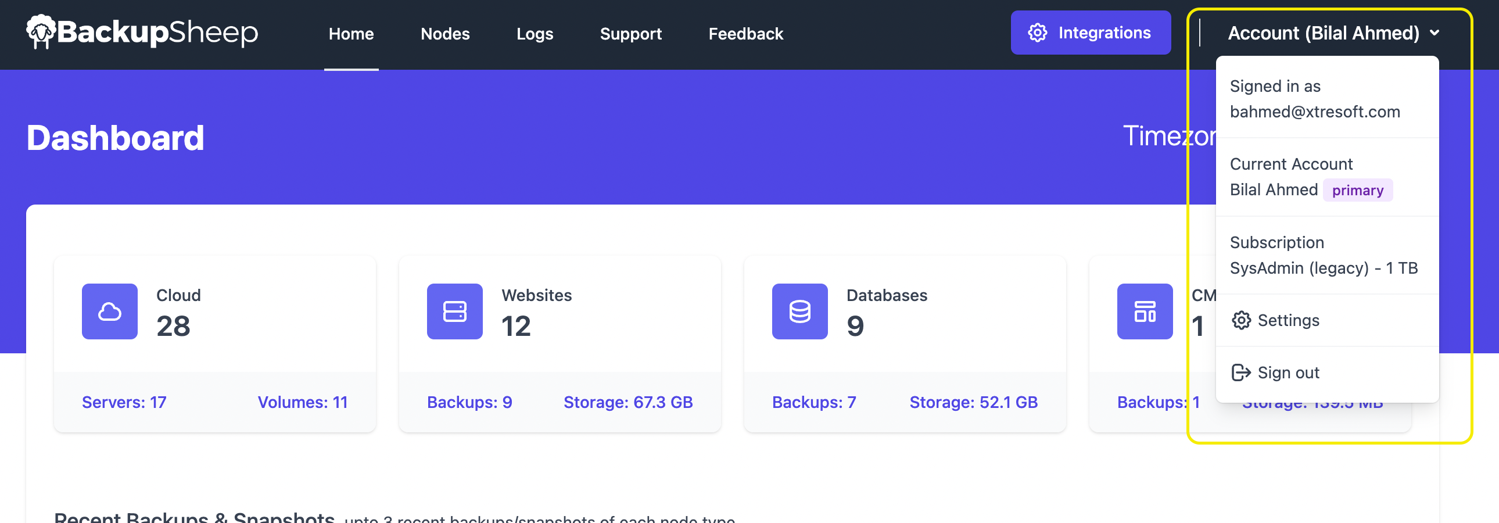Open Databases Backups: 7 link

(814, 403)
